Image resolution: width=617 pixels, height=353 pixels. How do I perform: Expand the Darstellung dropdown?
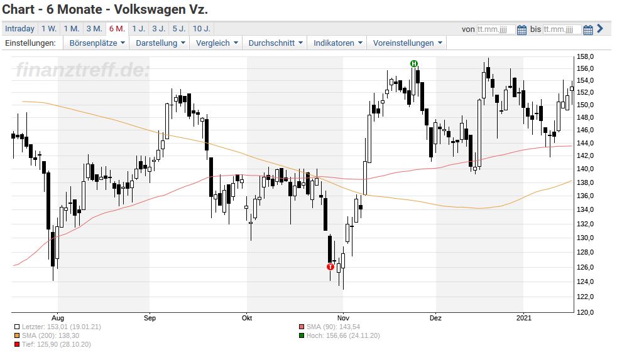pos(160,43)
